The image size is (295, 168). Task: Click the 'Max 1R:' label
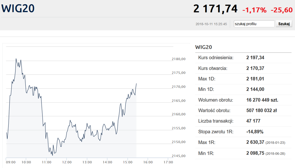coord(207,142)
